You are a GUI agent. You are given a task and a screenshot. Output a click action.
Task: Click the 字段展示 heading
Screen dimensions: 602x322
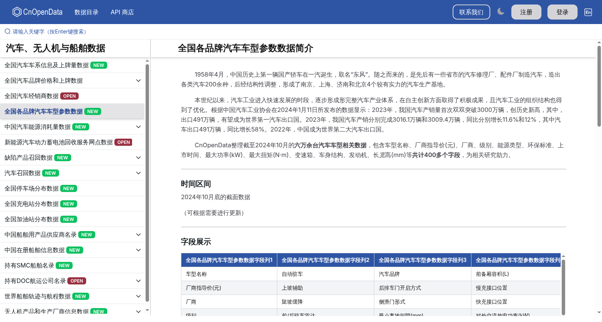tap(196, 242)
